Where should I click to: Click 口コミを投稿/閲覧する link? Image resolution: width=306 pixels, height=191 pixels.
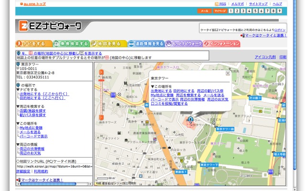tap(169, 104)
